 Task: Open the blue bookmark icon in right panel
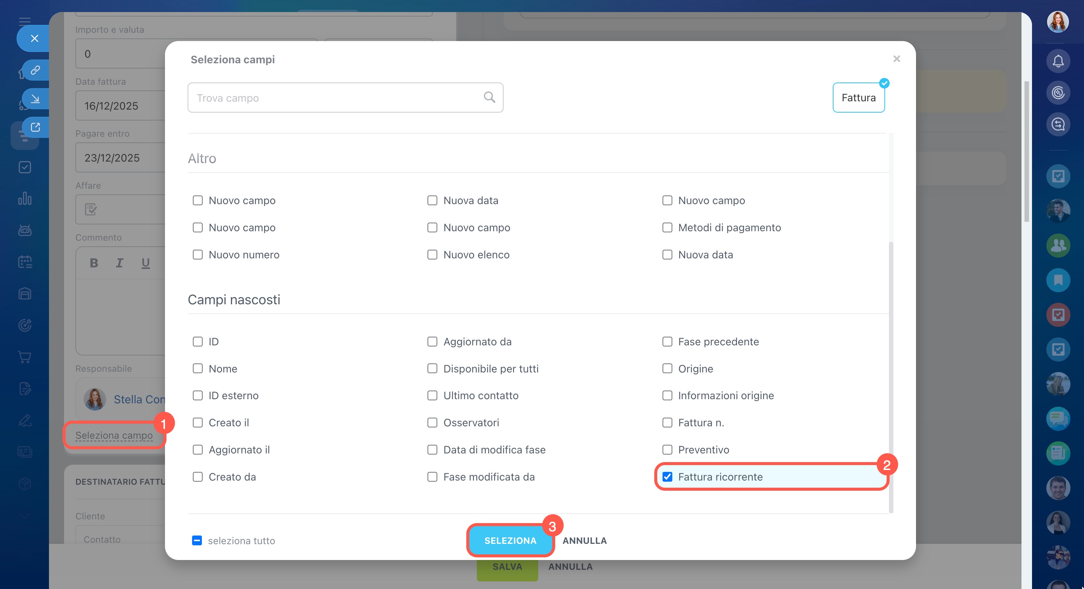coord(1058,280)
